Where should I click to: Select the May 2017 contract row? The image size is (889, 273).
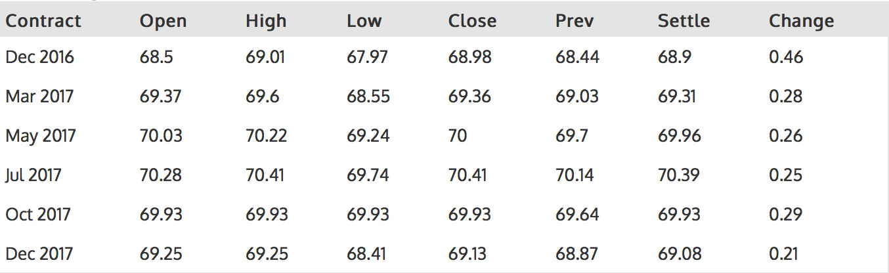tap(41, 136)
